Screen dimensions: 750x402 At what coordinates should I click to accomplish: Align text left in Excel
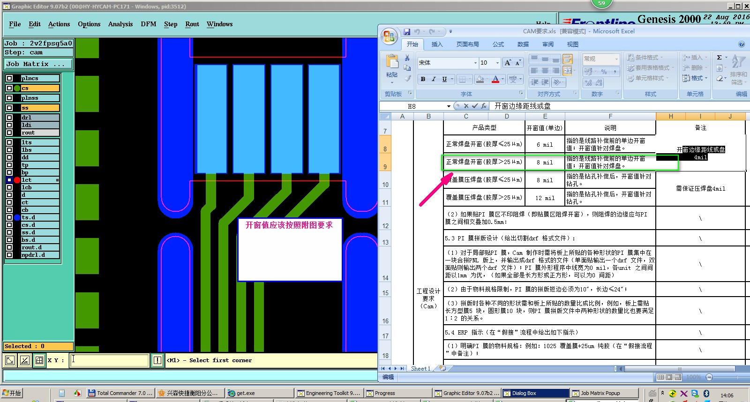(x=534, y=71)
